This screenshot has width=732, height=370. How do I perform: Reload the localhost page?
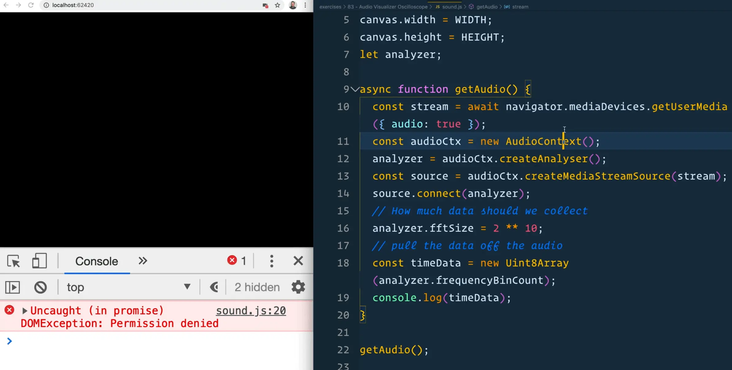[31, 5]
